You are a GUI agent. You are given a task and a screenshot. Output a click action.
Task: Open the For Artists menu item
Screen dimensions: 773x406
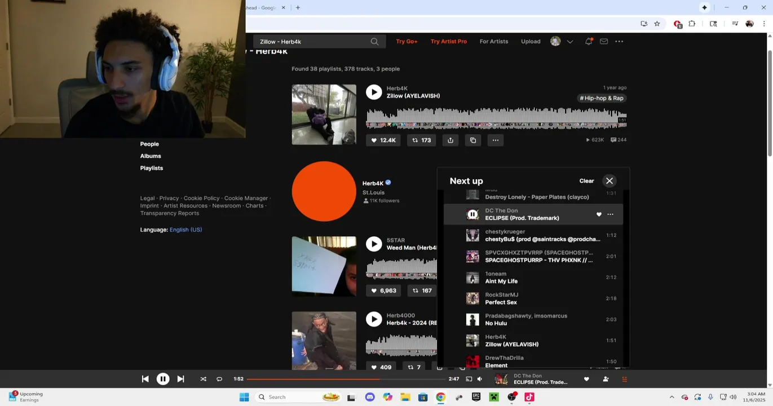494,42
